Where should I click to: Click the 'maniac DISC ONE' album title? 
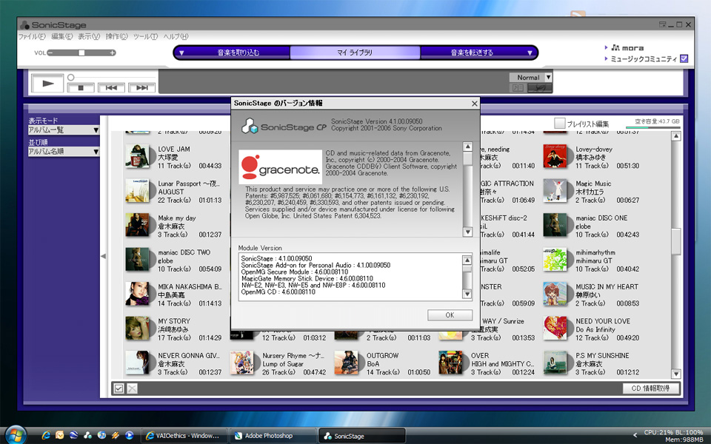pos(601,218)
